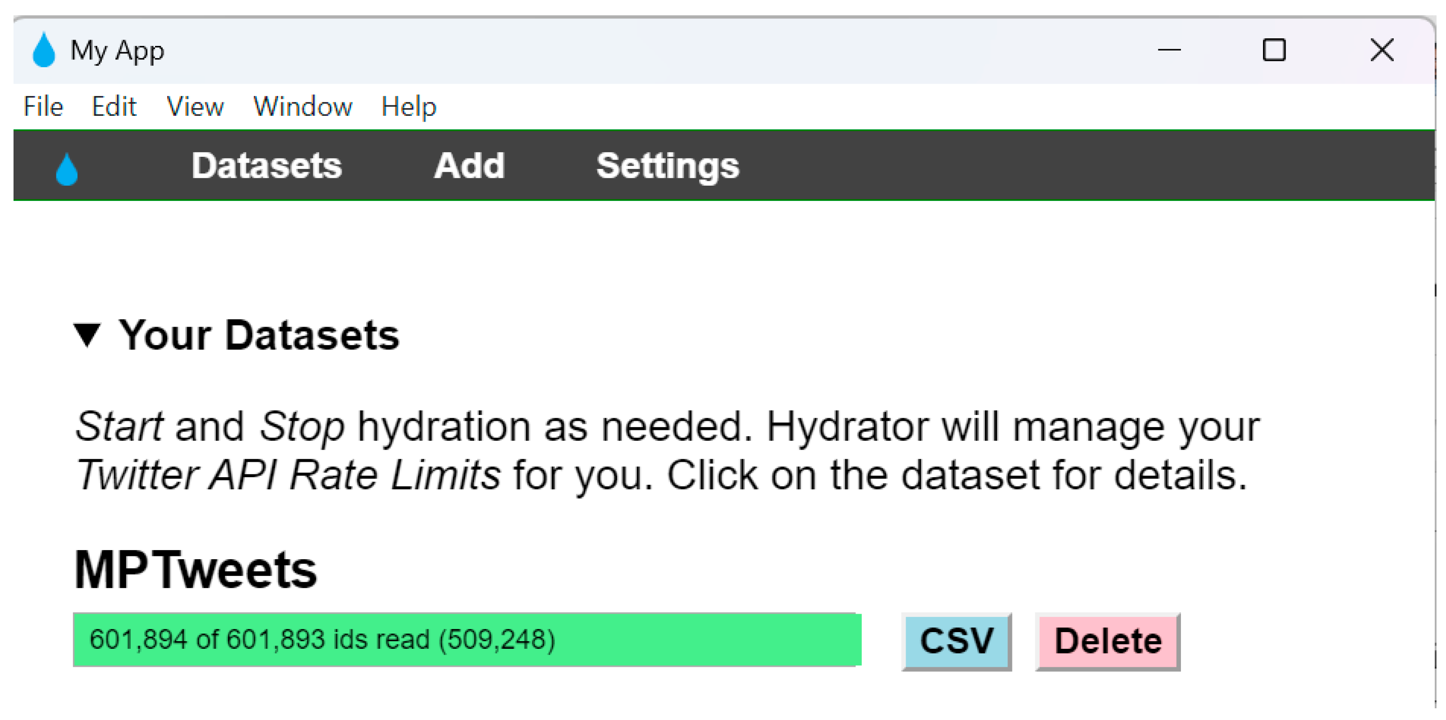Open the Edit menu

[x=114, y=107]
